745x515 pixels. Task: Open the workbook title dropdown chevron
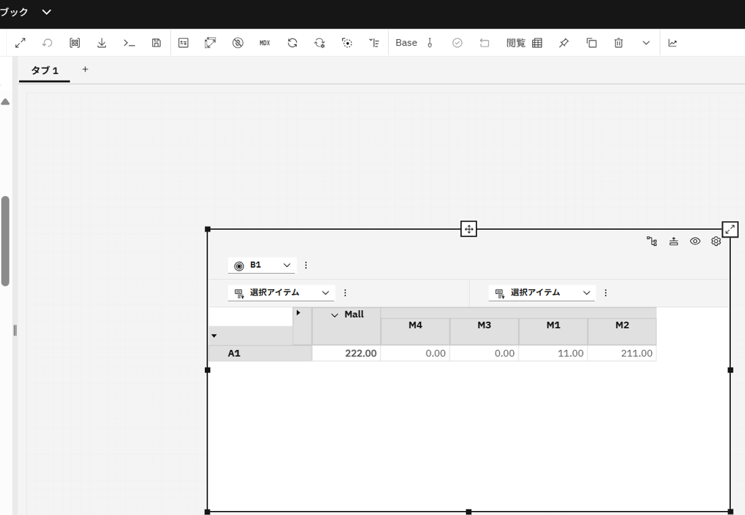point(47,12)
